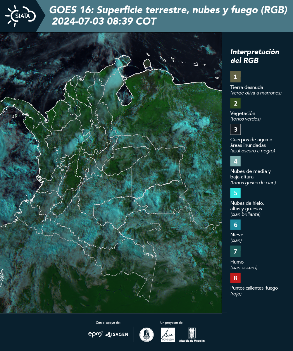
Task: Select legend swatch 3 for water bodies
Action: pos(235,129)
